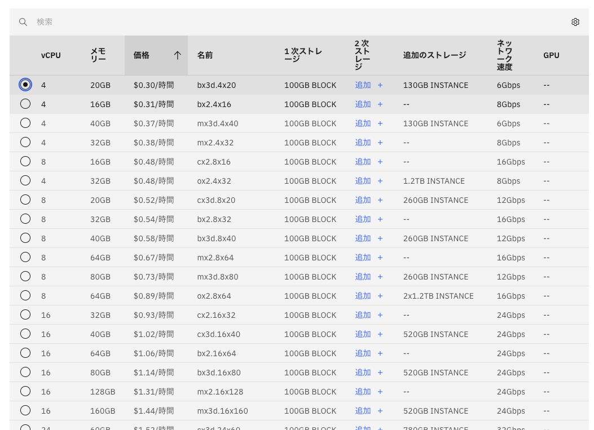Viewport: 594px width, 430px height.
Task: Click 追加 link in mx3d.16x160 row
Action: (363, 411)
